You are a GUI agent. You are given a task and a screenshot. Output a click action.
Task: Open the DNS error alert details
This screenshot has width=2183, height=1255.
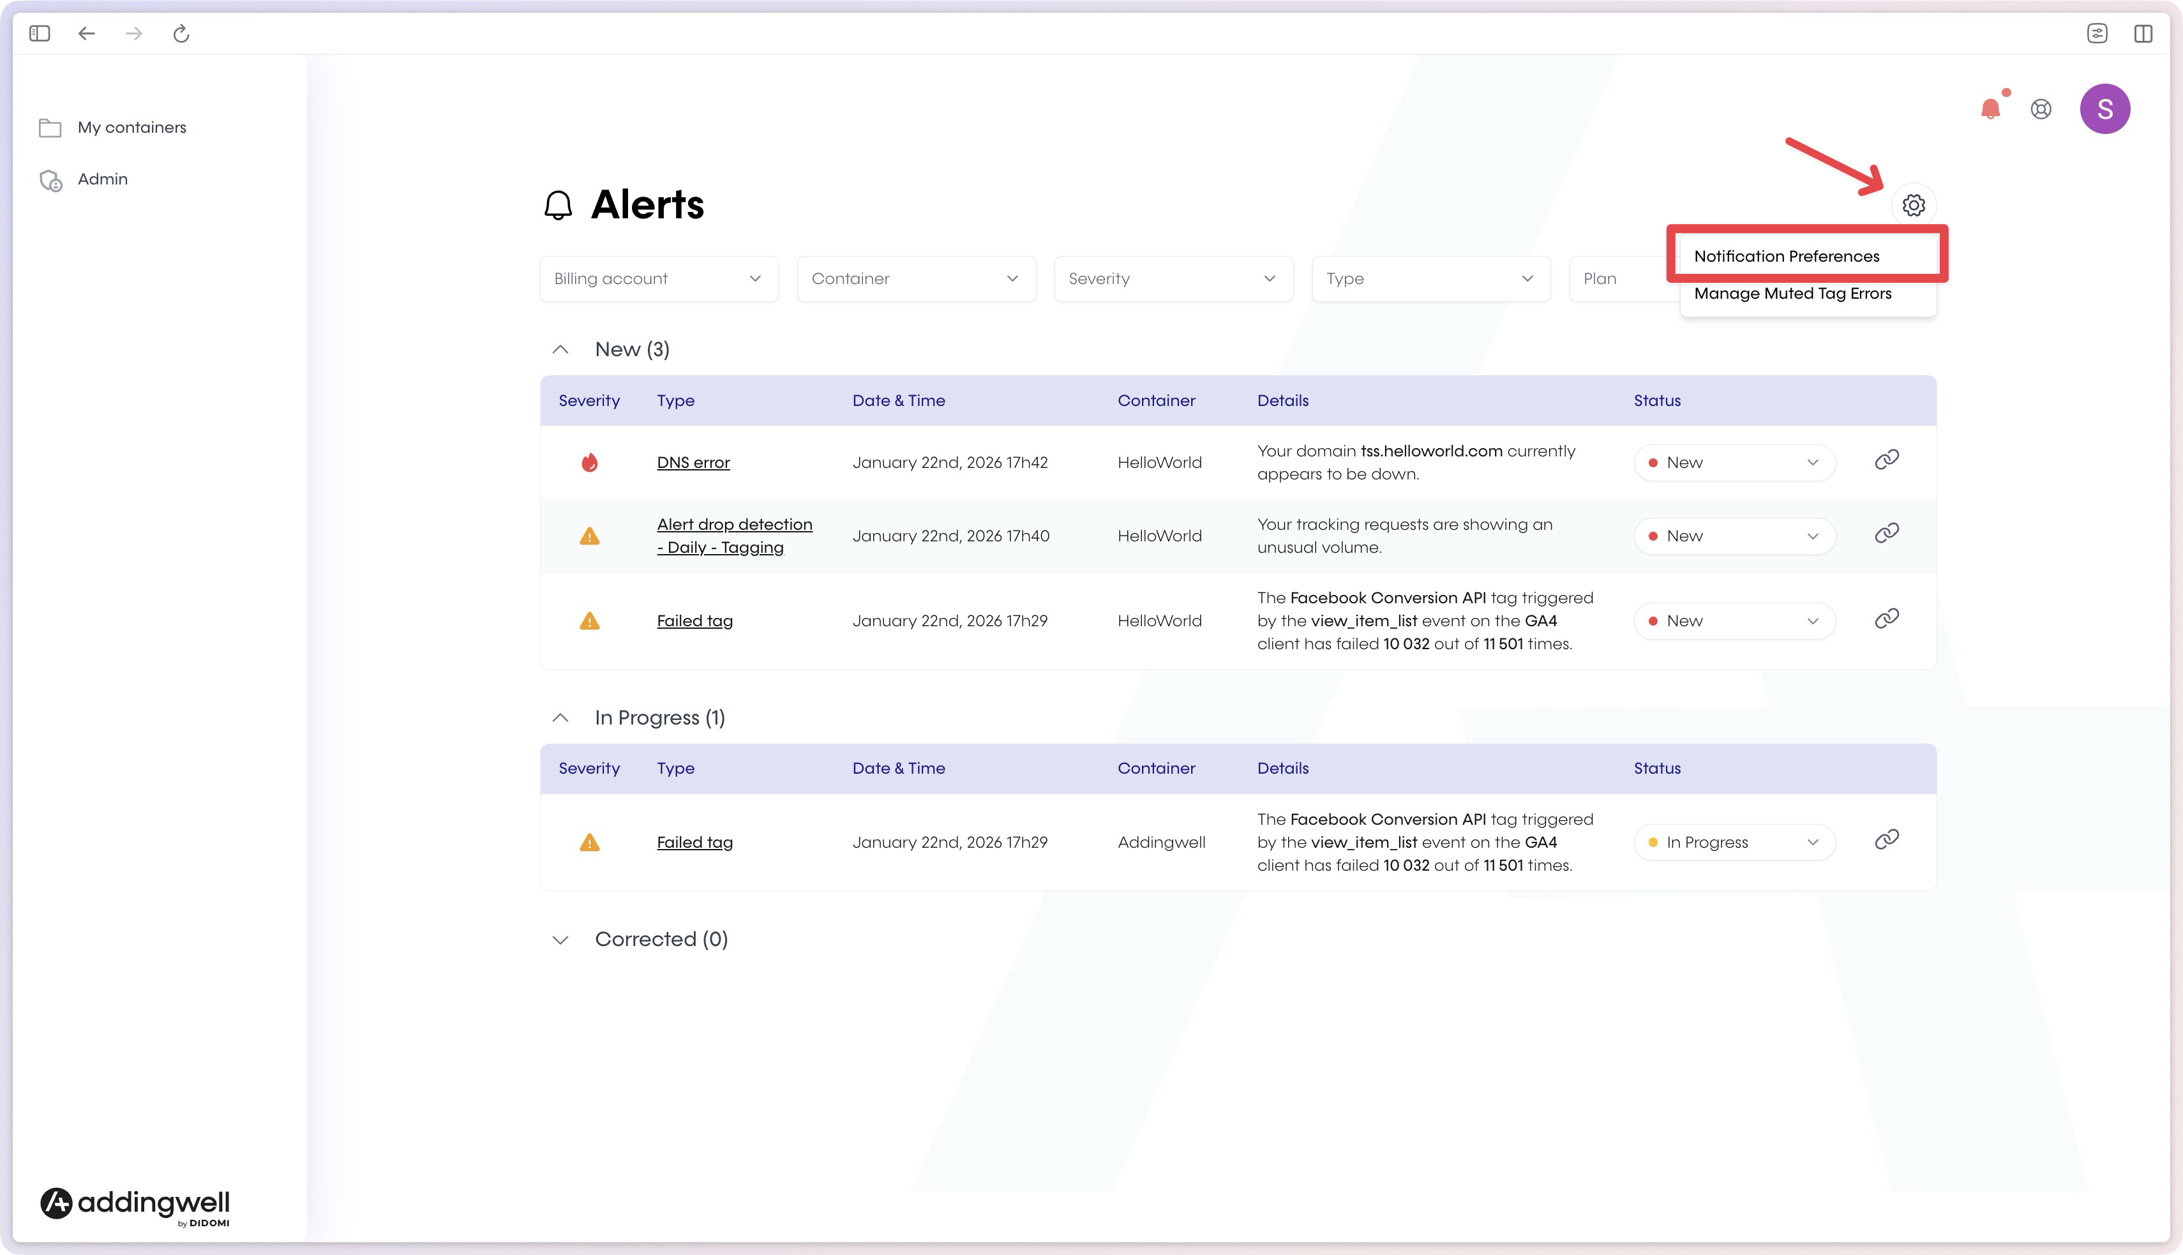[x=693, y=462]
